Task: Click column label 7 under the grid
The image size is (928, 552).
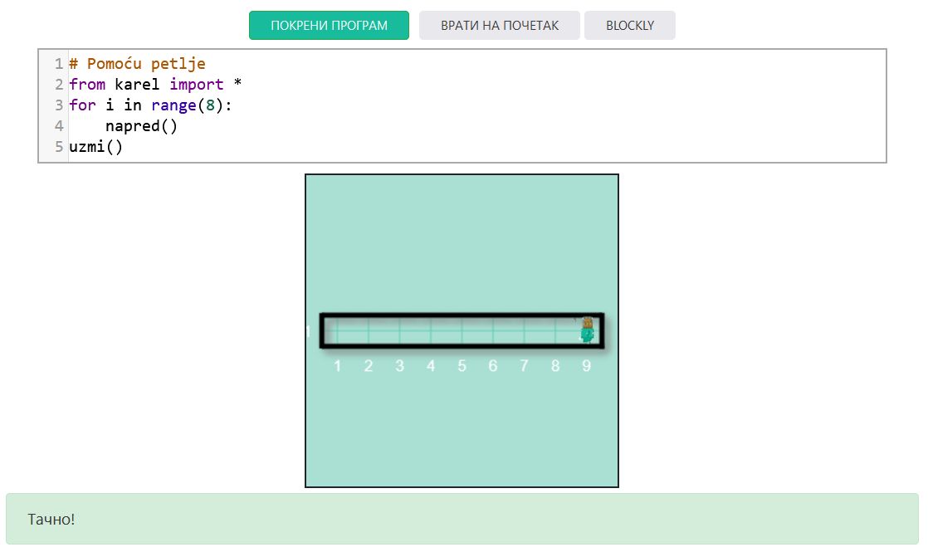Action: click(x=524, y=366)
